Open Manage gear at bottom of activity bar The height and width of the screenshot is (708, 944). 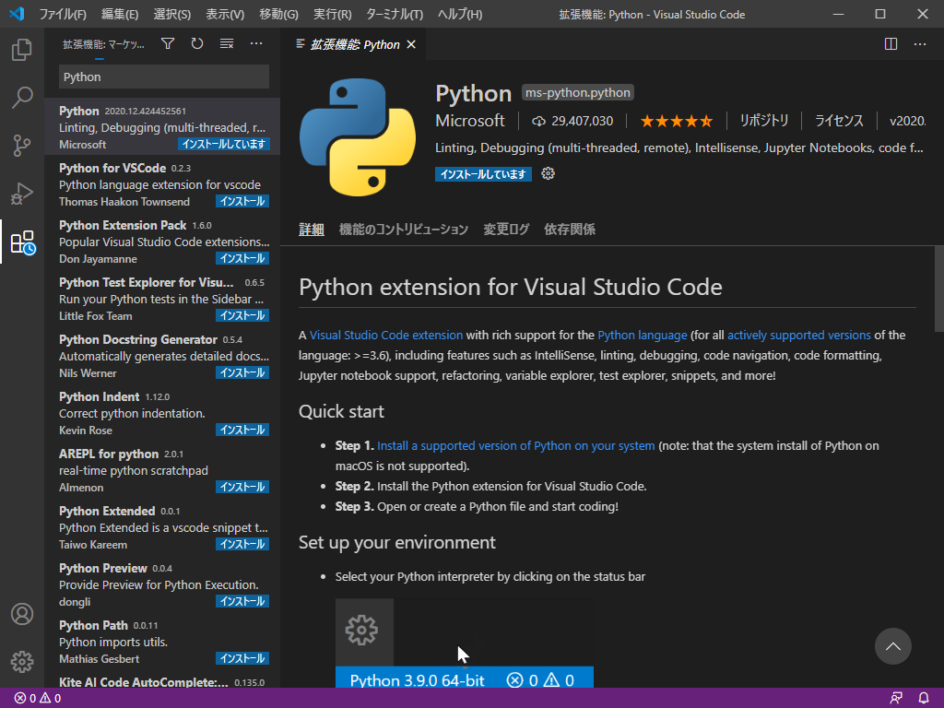(x=22, y=662)
